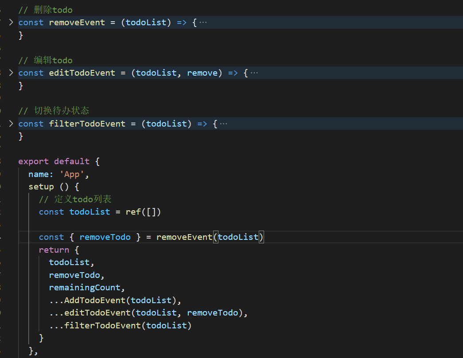The height and width of the screenshot is (358, 463).
Task: Click the 'App' string literal
Action: 72,174
